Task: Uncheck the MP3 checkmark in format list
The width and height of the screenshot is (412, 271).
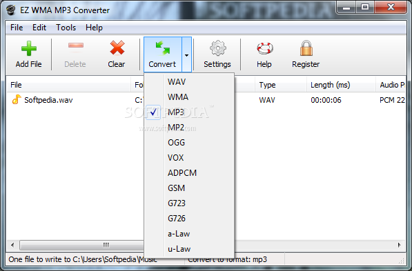Action: point(153,112)
